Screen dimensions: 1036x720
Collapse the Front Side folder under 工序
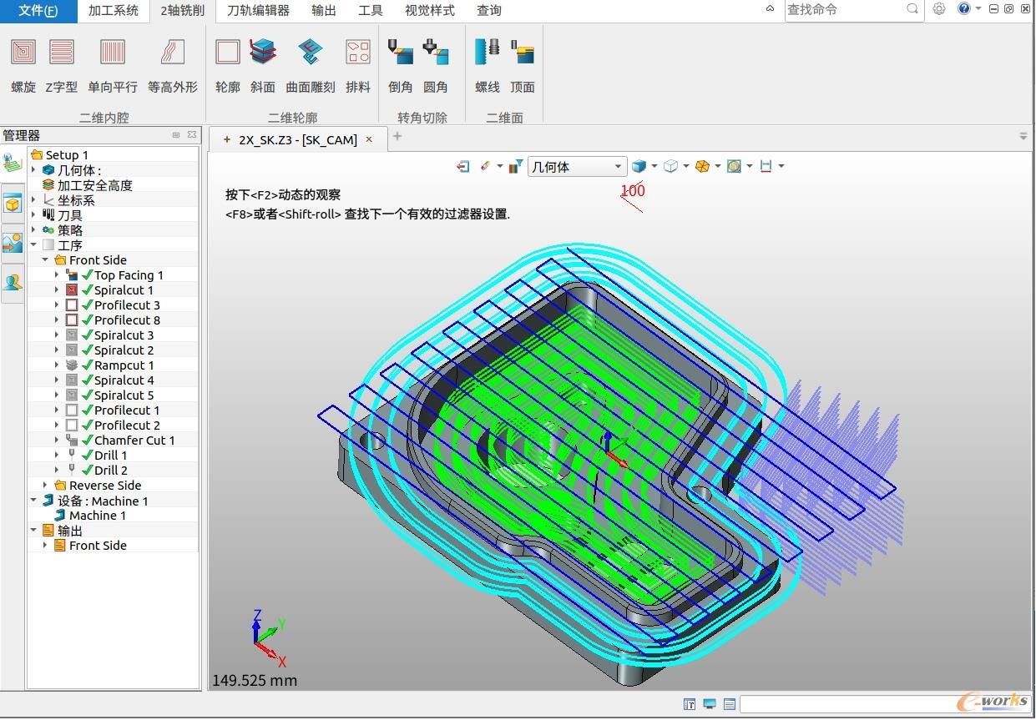pyautogui.click(x=46, y=260)
